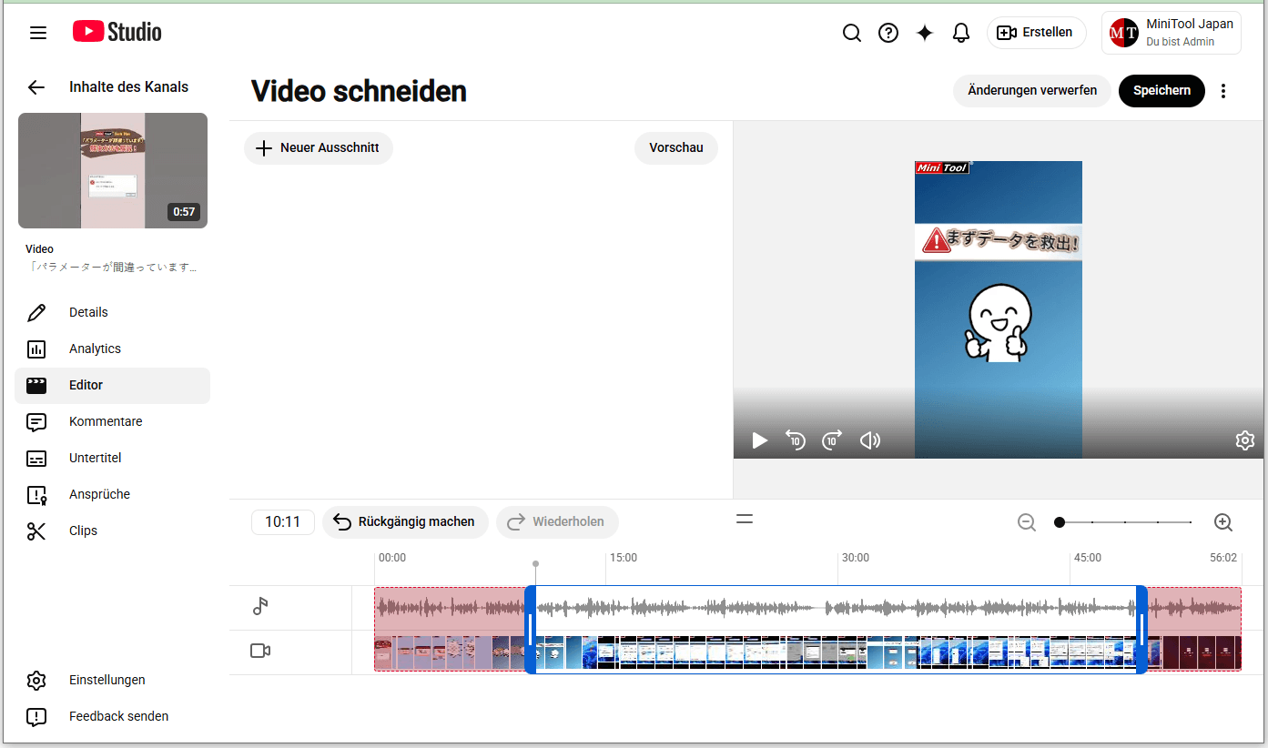The height and width of the screenshot is (748, 1268).
Task: Open the help question mark icon
Action: click(888, 33)
